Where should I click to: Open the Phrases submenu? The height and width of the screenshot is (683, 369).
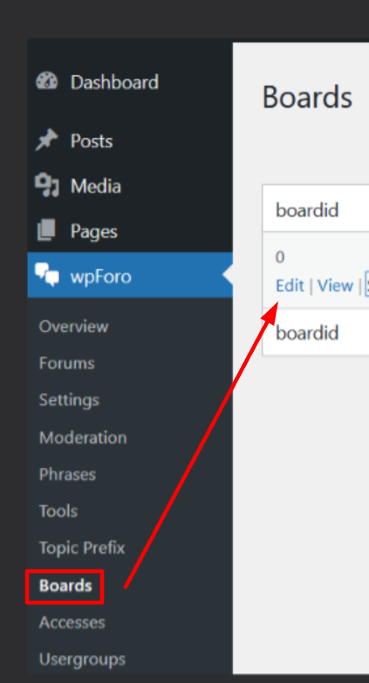67,474
